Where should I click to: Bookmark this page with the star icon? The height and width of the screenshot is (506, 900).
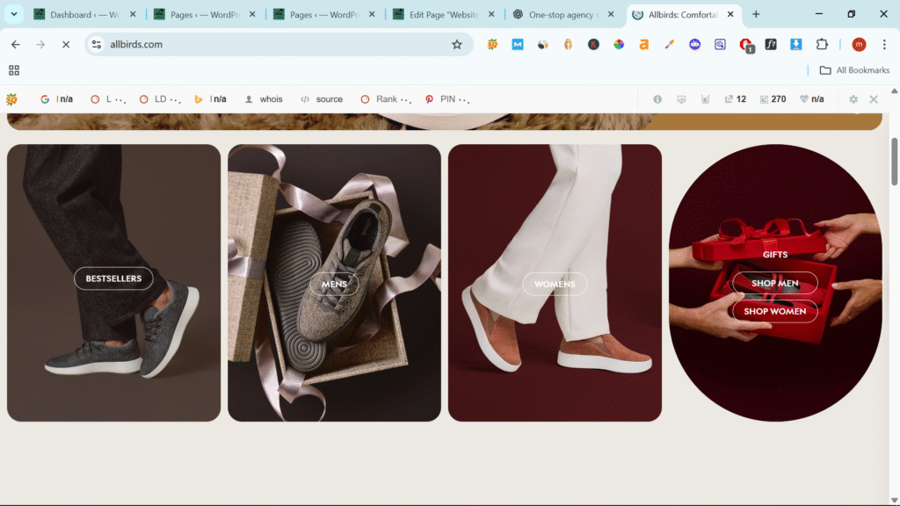click(x=457, y=45)
